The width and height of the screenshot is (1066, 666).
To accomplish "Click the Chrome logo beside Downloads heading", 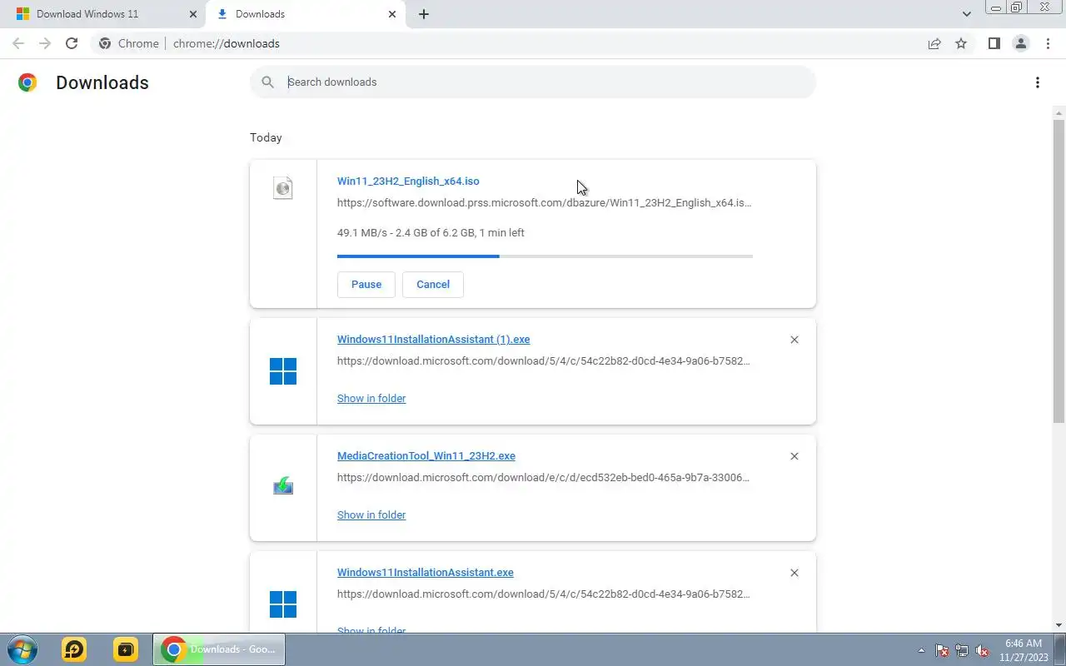I will point(27,82).
